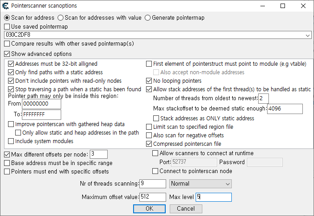Click Max stackoffset field showing 4096
Screen dimensions: 314x216
coord(285,109)
